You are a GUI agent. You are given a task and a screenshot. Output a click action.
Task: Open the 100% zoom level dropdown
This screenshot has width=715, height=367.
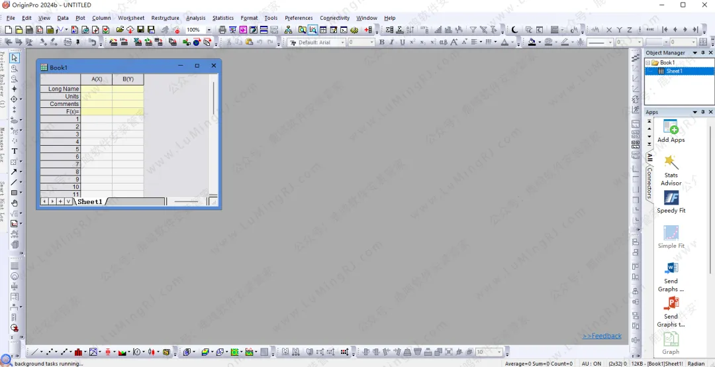[x=209, y=30]
